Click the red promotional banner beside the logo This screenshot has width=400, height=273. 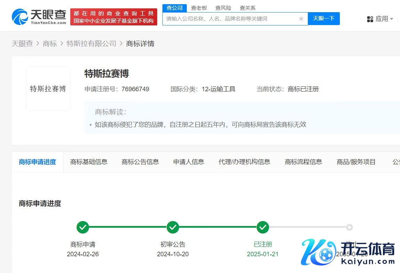[113, 17]
